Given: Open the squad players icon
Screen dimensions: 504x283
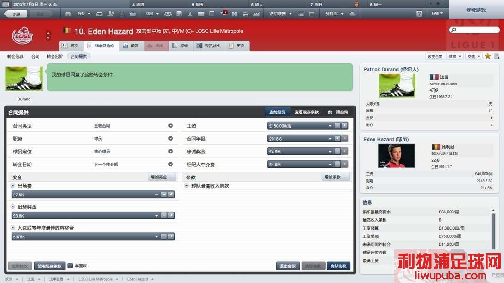Looking at the screenshot, I should 168,14.
